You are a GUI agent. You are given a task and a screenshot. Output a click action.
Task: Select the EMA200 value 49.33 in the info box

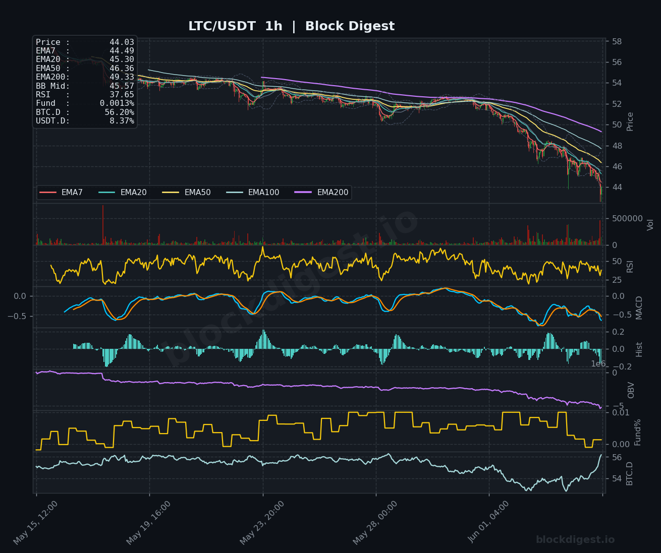(x=122, y=77)
